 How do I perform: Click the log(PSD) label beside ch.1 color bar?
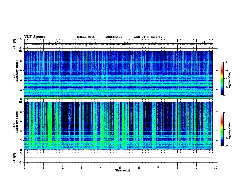click(x=229, y=80)
